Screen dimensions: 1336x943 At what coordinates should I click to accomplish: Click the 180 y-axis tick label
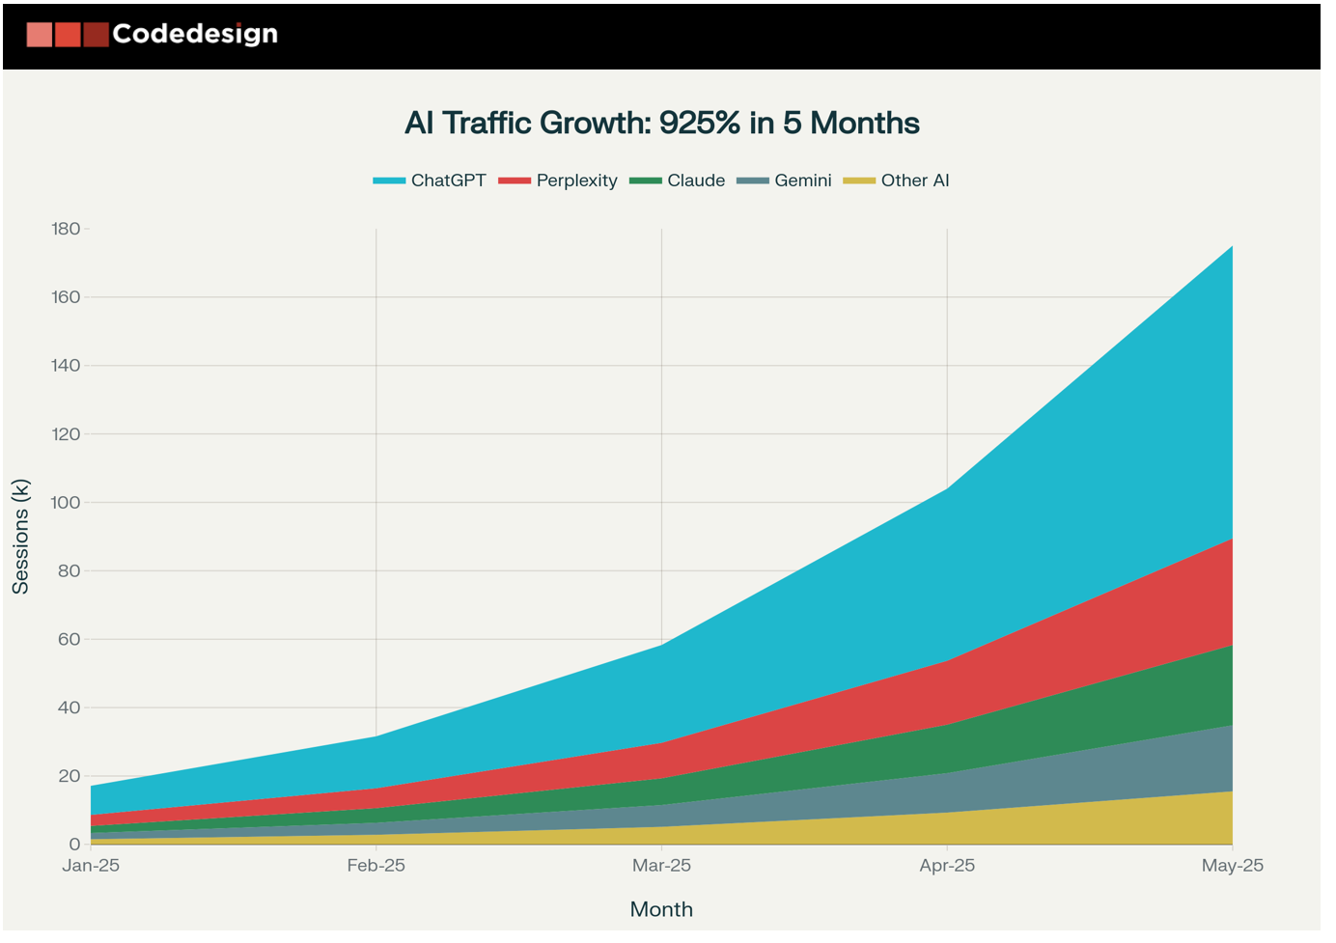(x=66, y=229)
